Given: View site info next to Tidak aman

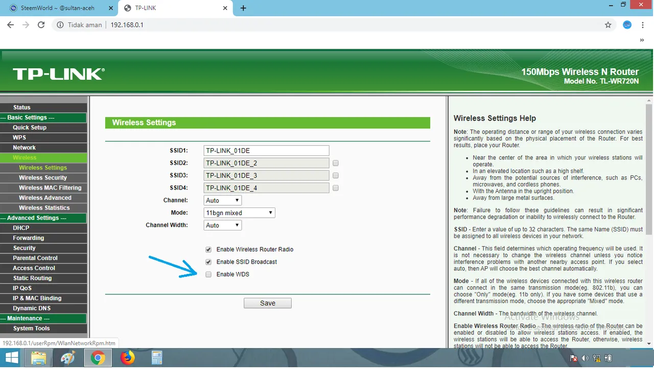Looking at the screenshot, I should point(60,25).
